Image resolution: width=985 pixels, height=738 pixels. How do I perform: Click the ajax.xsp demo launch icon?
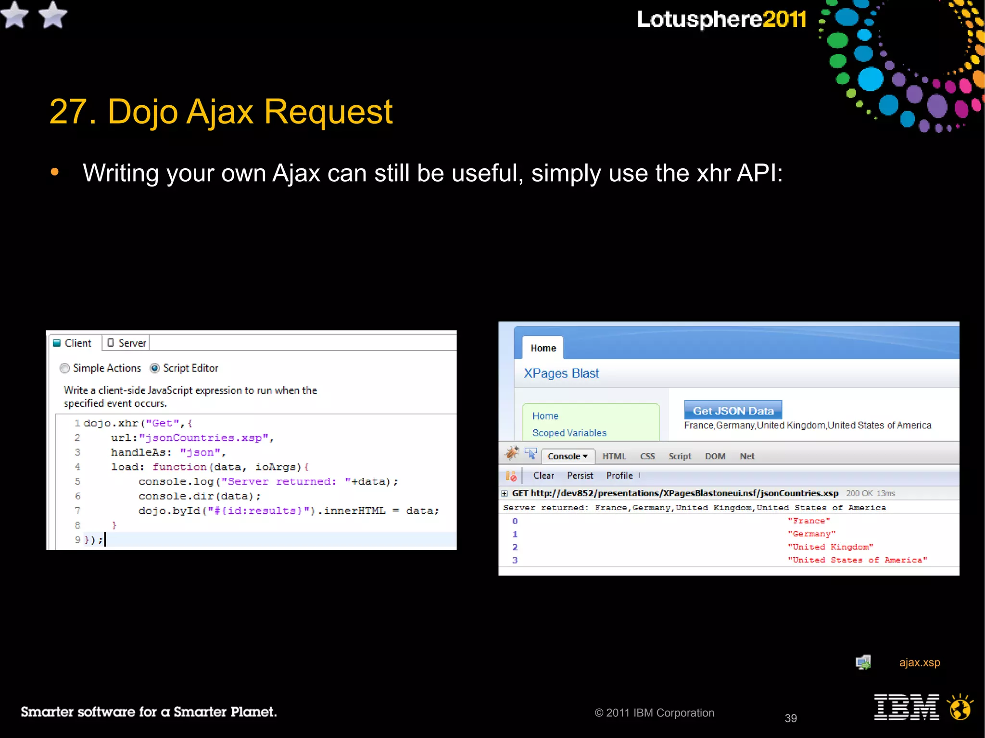pyautogui.click(x=863, y=663)
